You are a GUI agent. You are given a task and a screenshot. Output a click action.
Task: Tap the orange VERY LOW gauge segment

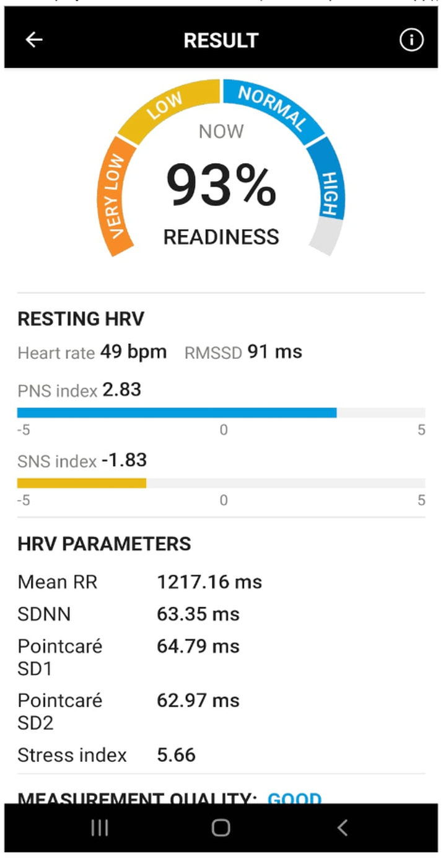pos(116,198)
